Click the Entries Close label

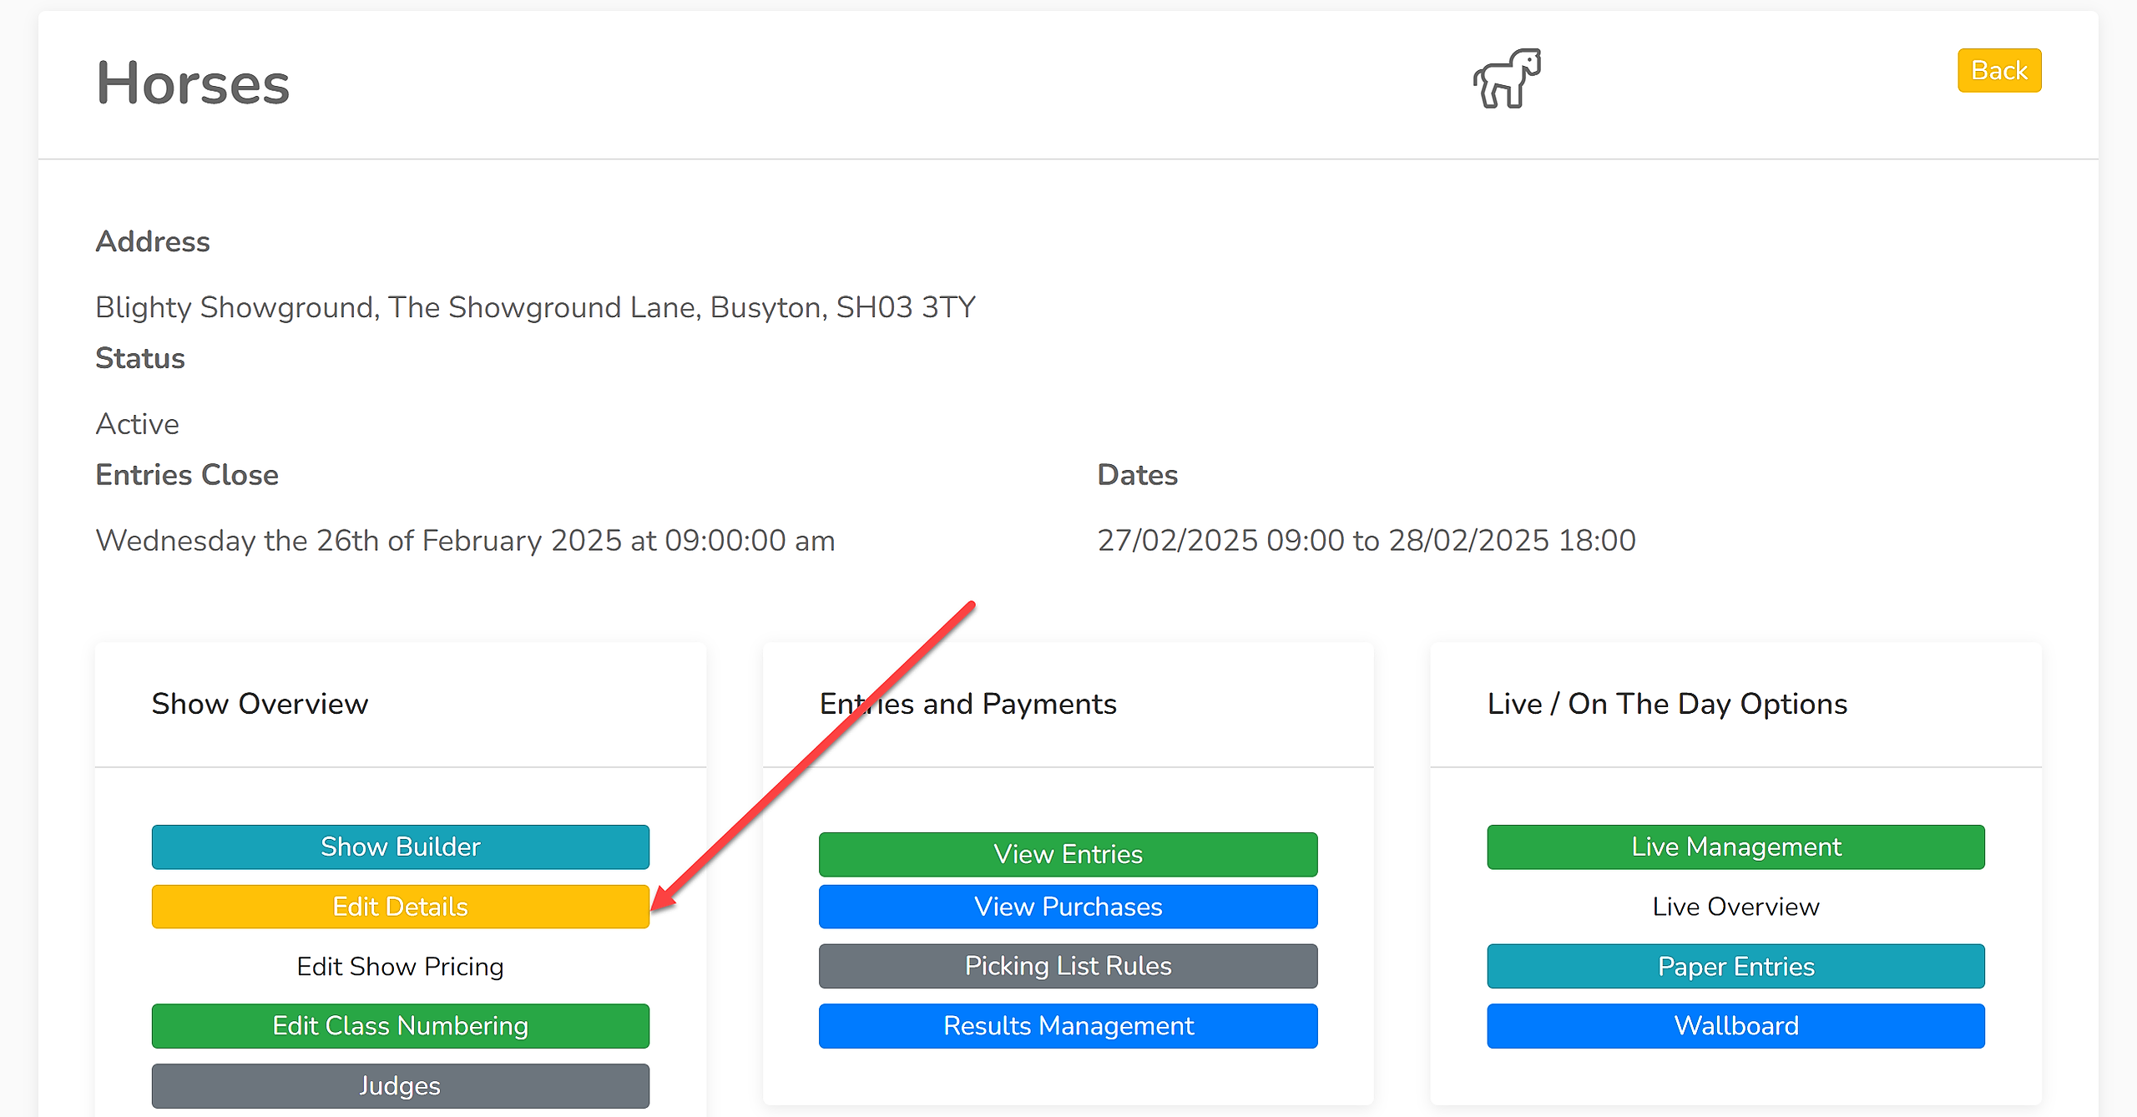pyautogui.click(x=187, y=474)
